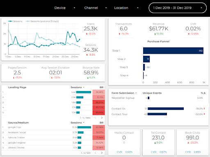This screenshot has width=210, height=157.
Task: Click the Sessions legend entry
Action: [15, 21]
